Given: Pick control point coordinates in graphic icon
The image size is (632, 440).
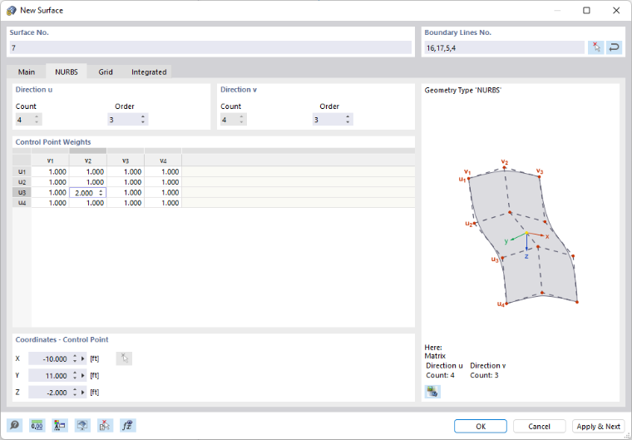Looking at the screenshot, I should click(x=124, y=358).
